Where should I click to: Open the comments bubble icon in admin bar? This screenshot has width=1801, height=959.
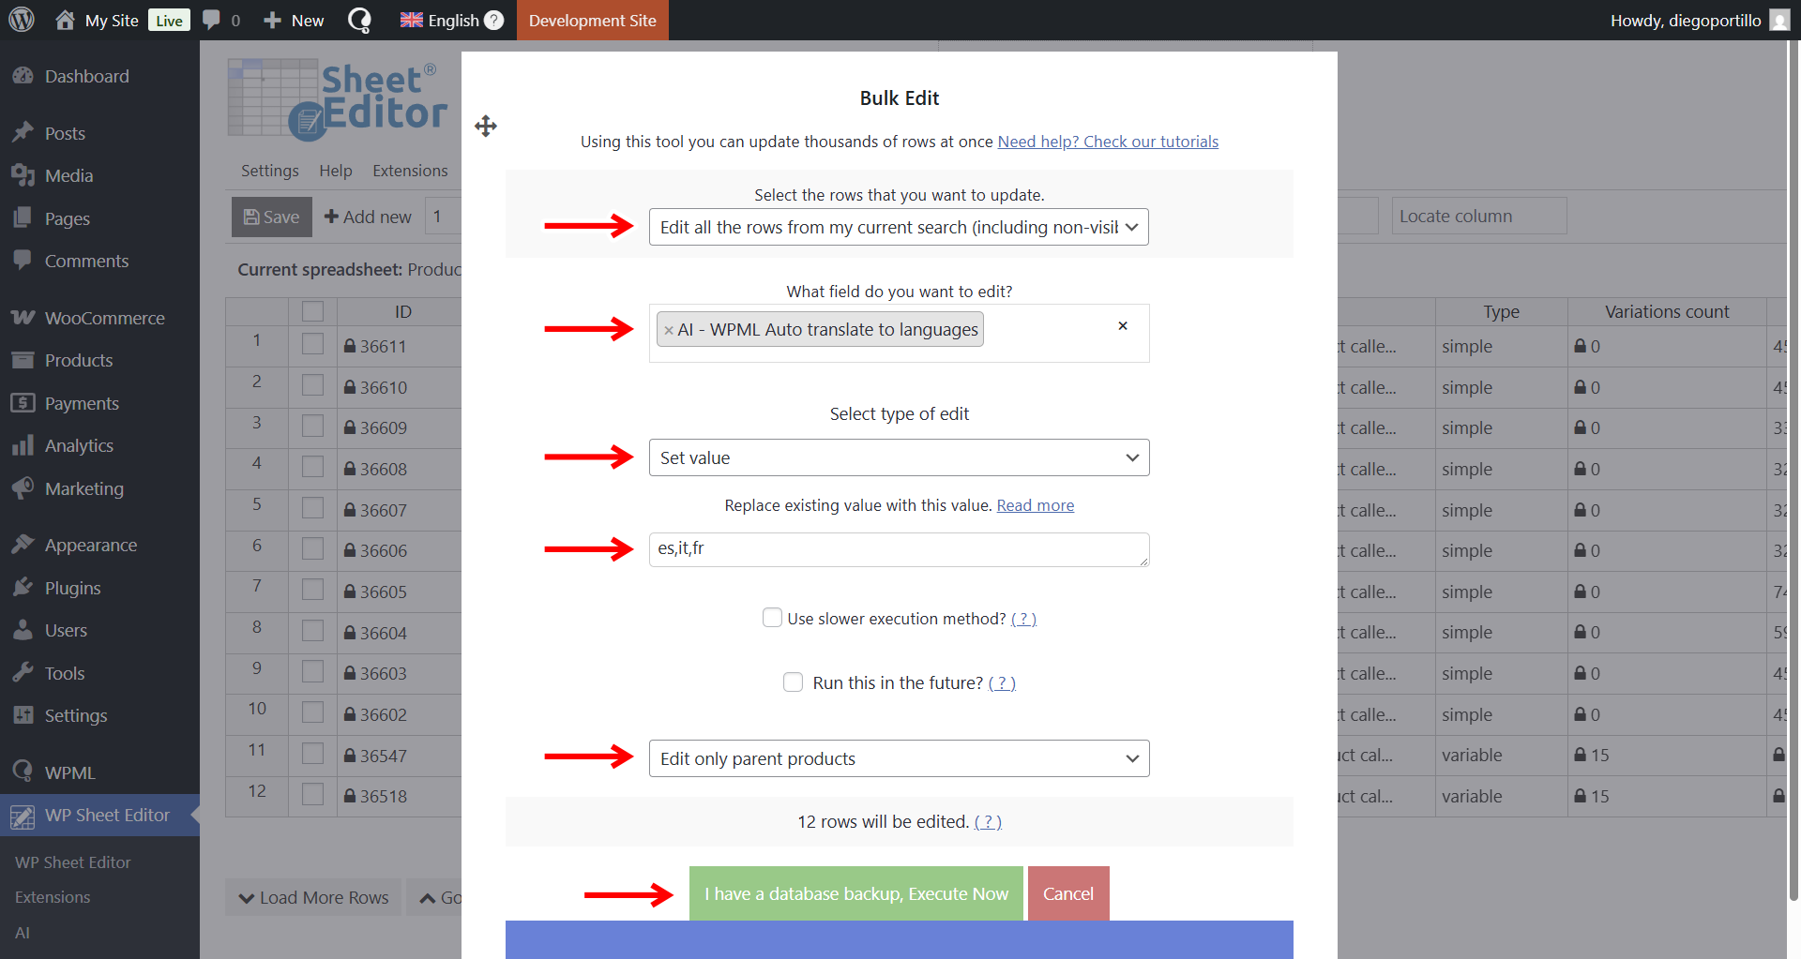tap(212, 20)
